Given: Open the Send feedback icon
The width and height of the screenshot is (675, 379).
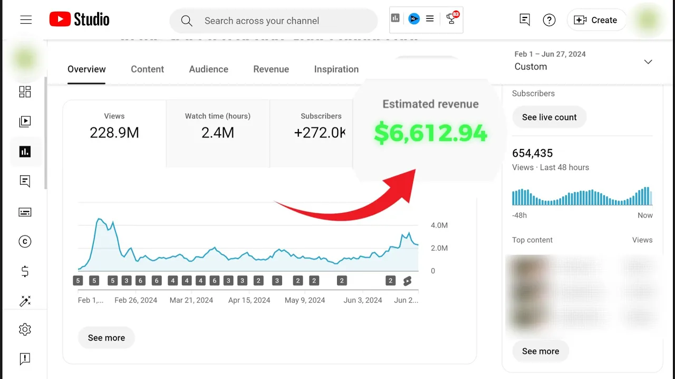Looking at the screenshot, I should [25, 359].
